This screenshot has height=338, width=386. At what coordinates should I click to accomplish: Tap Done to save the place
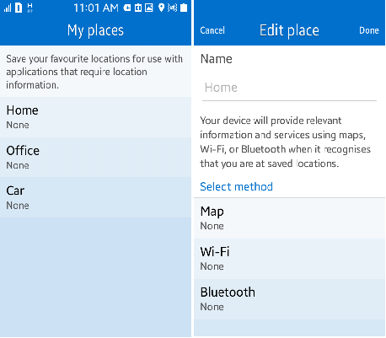coord(369,30)
